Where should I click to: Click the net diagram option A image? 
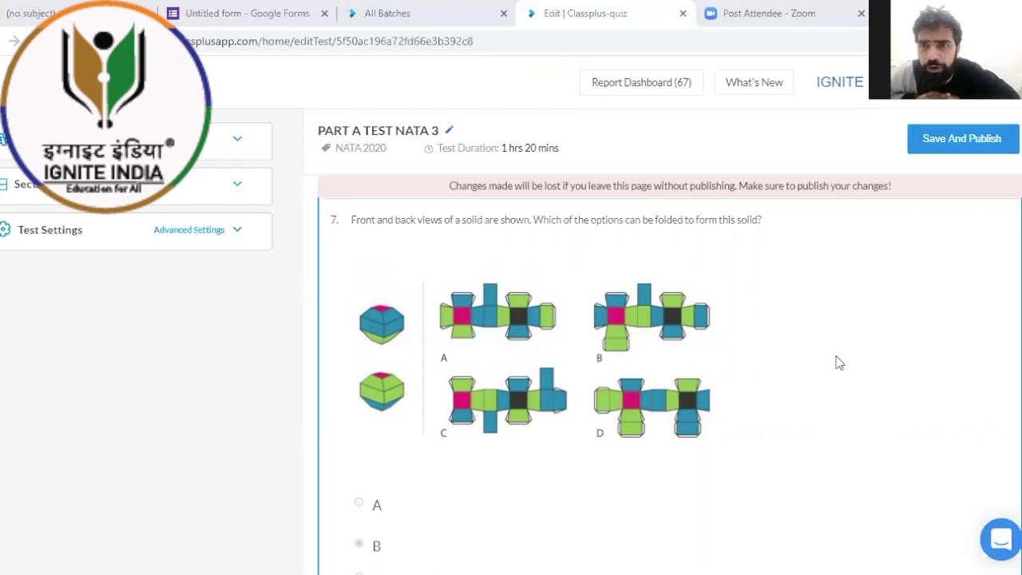click(x=497, y=313)
